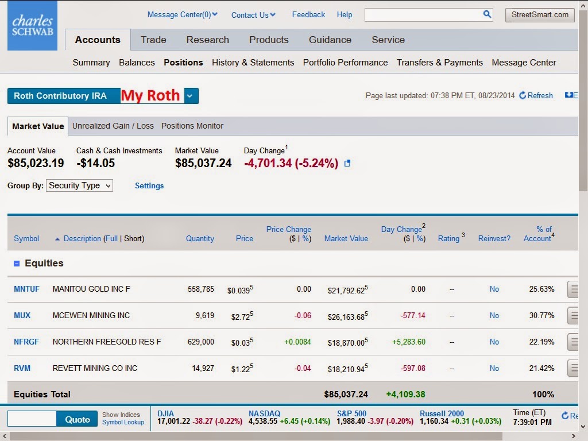Go to Balances sub-menu
Image resolution: width=588 pixels, height=441 pixels.
137,63
